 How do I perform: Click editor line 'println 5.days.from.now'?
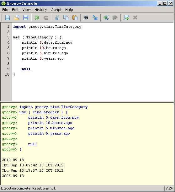point(47,42)
